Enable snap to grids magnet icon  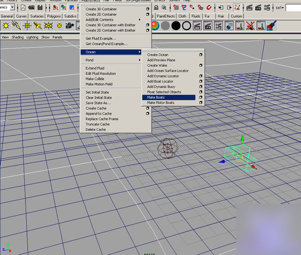[x=176, y=8]
